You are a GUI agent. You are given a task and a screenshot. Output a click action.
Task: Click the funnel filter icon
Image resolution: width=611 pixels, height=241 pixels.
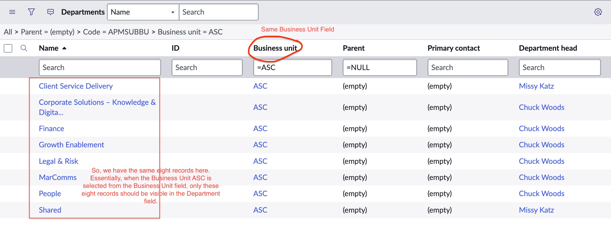[31, 12]
